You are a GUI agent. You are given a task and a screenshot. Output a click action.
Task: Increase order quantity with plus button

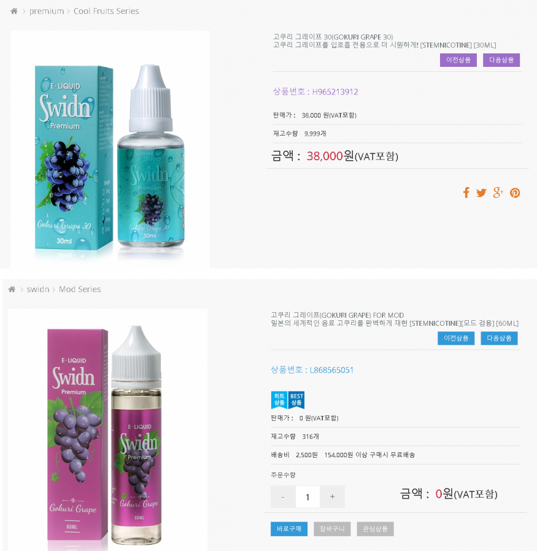(332, 496)
